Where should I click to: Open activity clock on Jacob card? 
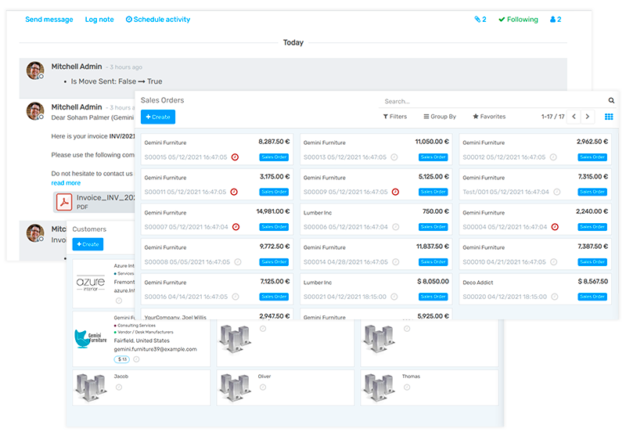tap(119, 387)
